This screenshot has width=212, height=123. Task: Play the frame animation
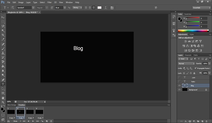point(33,121)
